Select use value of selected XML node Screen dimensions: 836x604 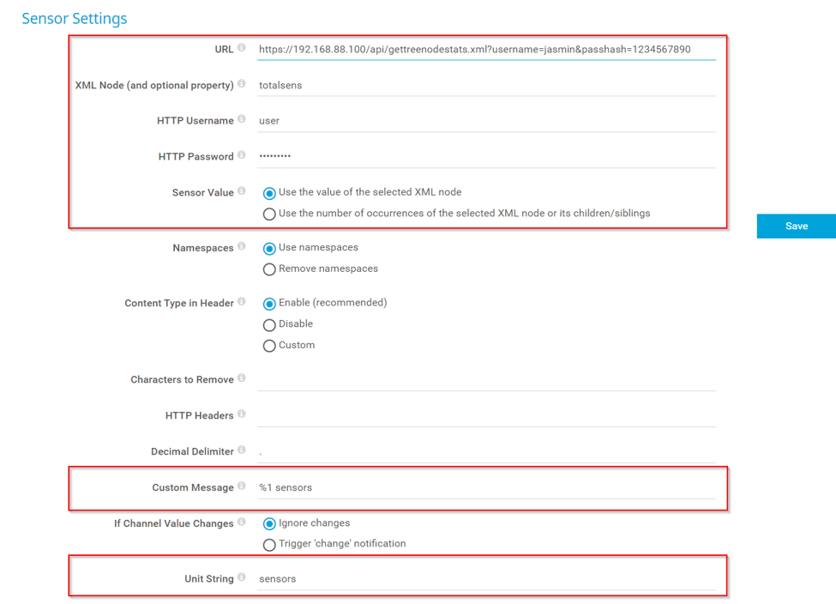click(x=269, y=192)
